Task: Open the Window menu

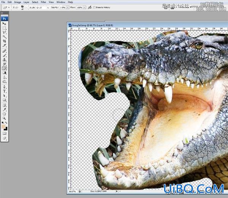Action: coord(61,2)
